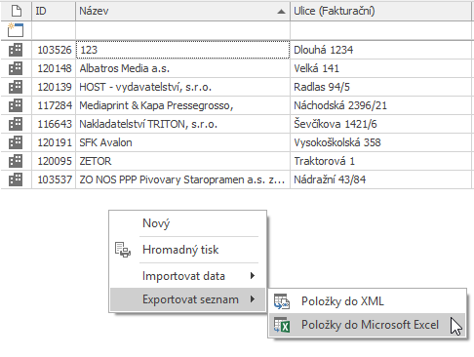Viewport: 474px width, 357px height.
Task: Click street cell 'Nádražní 43/84'
Action: point(380,179)
